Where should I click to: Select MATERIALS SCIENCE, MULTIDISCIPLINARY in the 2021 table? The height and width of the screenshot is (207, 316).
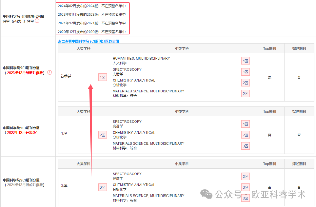point(149,198)
